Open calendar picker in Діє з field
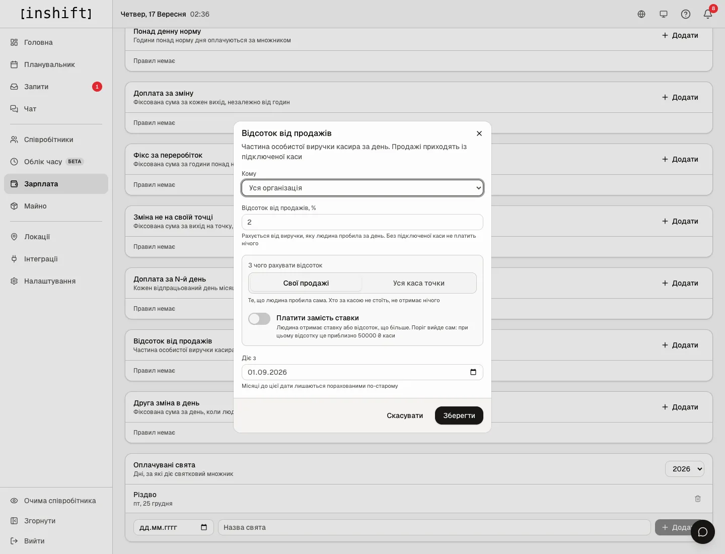The height and width of the screenshot is (554, 725). pos(473,372)
